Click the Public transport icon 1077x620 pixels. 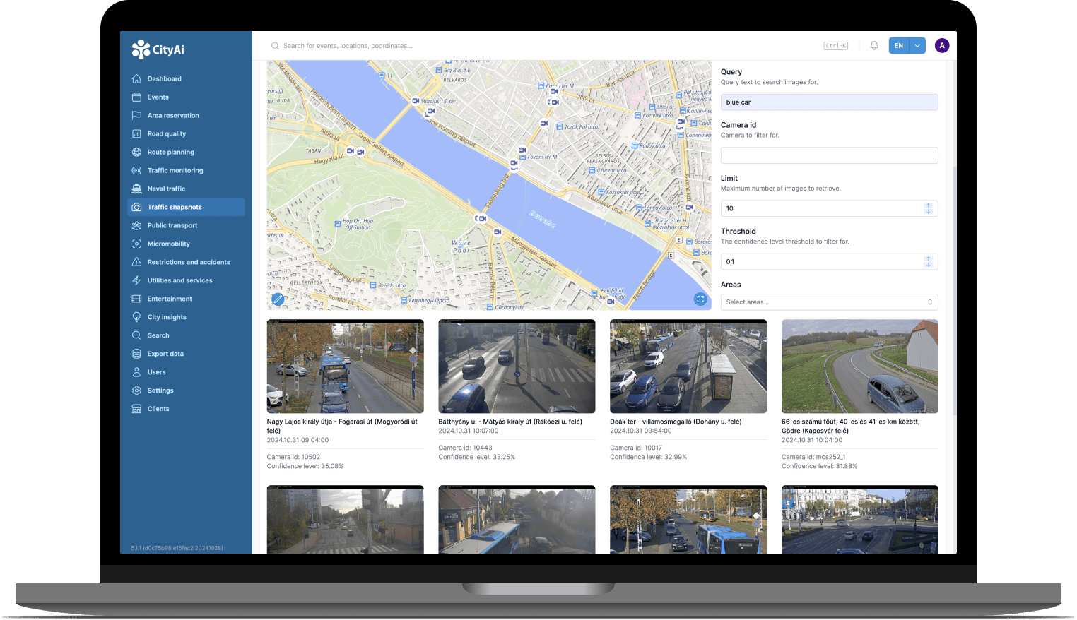(x=136, y=226)
